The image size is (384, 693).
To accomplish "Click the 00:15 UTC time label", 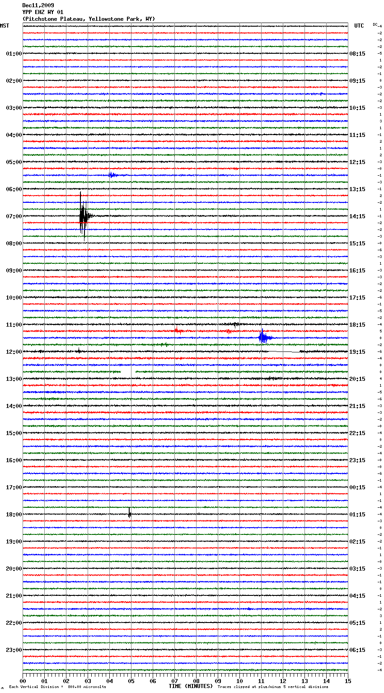I will click(357, 487).
